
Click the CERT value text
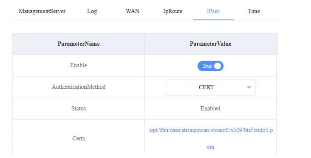pos(206,87)
